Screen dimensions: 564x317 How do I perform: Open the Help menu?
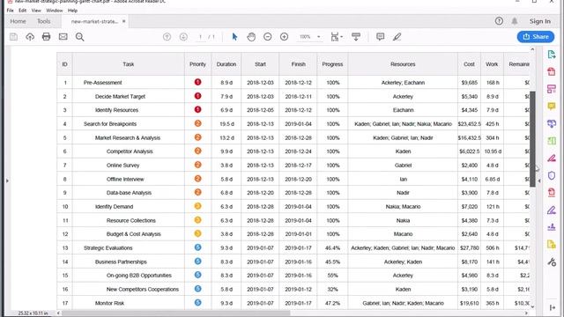coord(72,11)
